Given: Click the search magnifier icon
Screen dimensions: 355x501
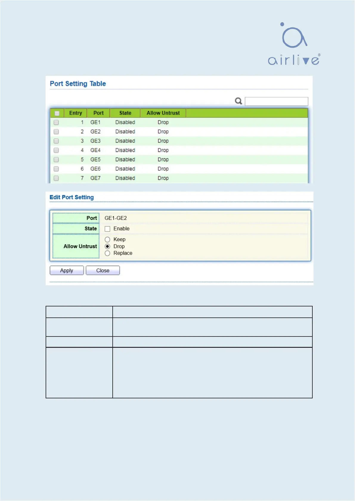Looking at the screenshot, I should coord(238,101).
